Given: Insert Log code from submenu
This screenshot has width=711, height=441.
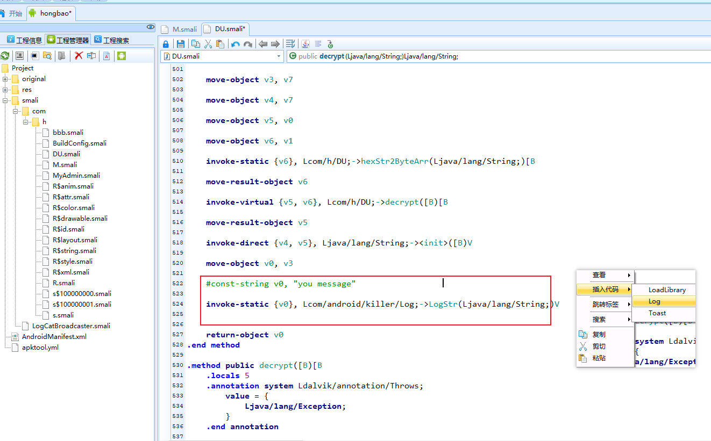Looking at the screenshot, I should pos(664,301).
